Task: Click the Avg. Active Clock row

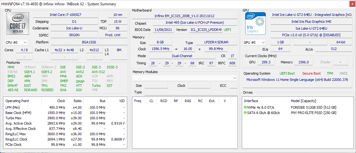Action: tap(66, 123)
